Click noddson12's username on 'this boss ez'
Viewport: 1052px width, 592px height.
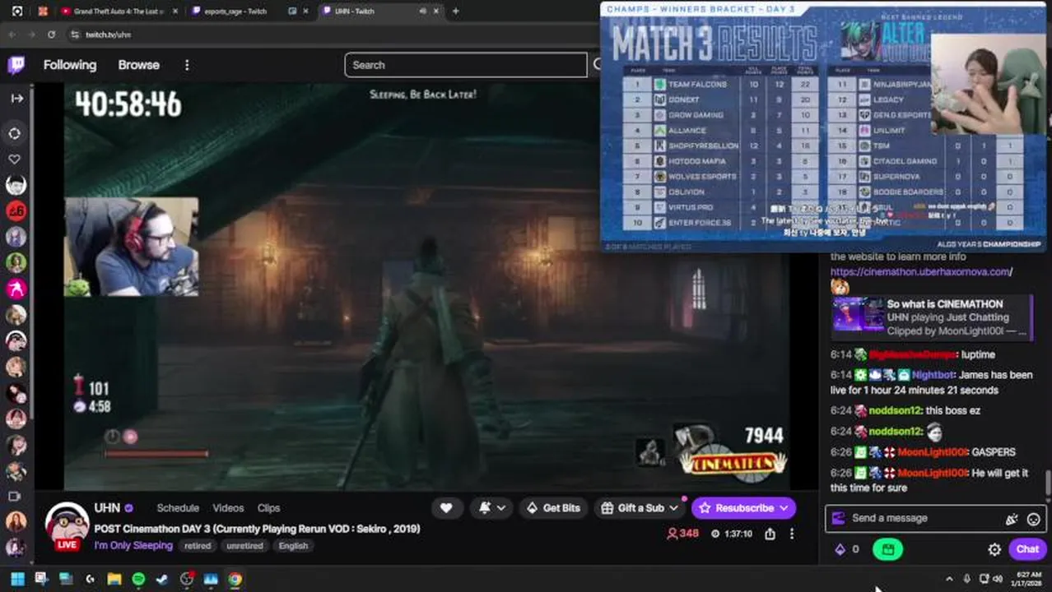click(x=895, y=410)
